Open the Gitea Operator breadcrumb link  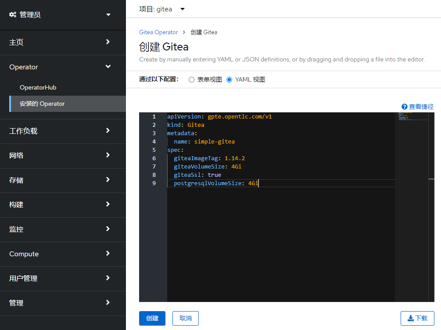coord(158,32)
